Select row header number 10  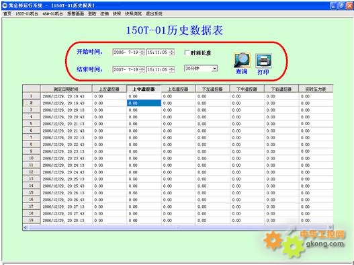tap(32, 158)
